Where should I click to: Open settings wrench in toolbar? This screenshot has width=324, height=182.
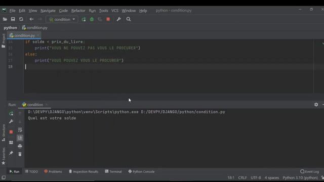(118, 19)
